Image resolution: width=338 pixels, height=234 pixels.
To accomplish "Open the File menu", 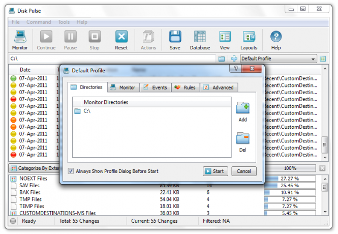I will coord(16,22).
